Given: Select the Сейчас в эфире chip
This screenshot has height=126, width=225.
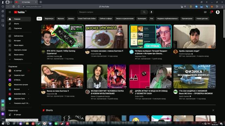Looking at the screenshot, I should 106,19.
